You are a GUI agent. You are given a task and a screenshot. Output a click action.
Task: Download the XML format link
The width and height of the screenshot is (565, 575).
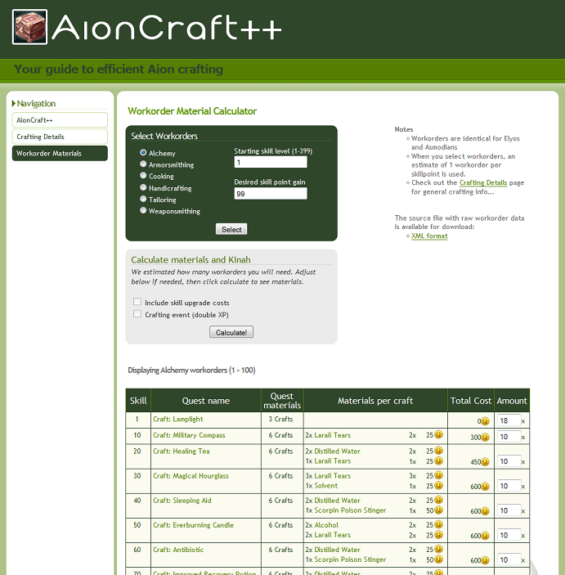(x=429, y=236)
